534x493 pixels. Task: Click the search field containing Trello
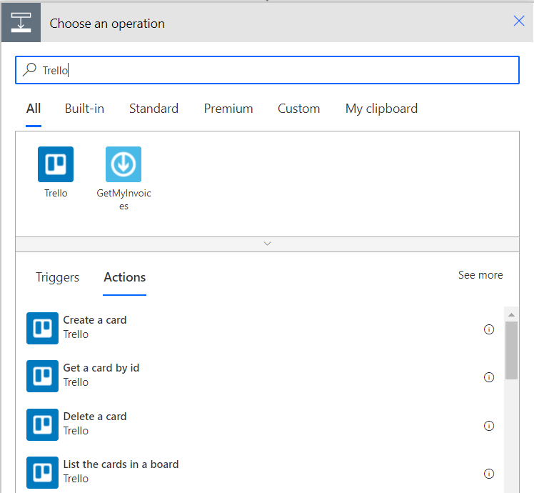[x=267, y=70]
